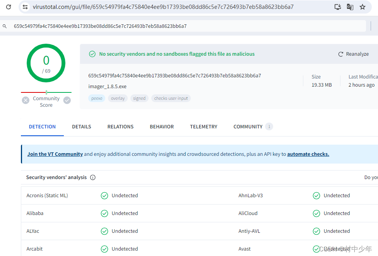Click the overlay tag

click(x=118, y=98)
